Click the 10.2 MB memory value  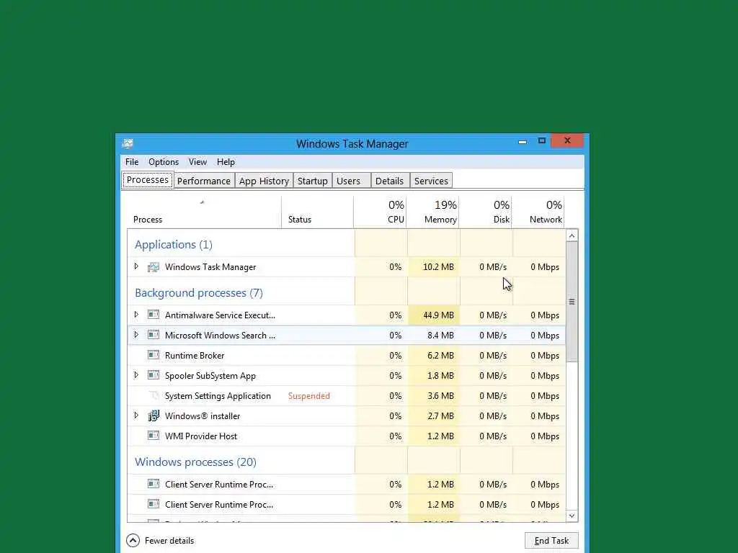pyautogui.click(x=438, y=267)
